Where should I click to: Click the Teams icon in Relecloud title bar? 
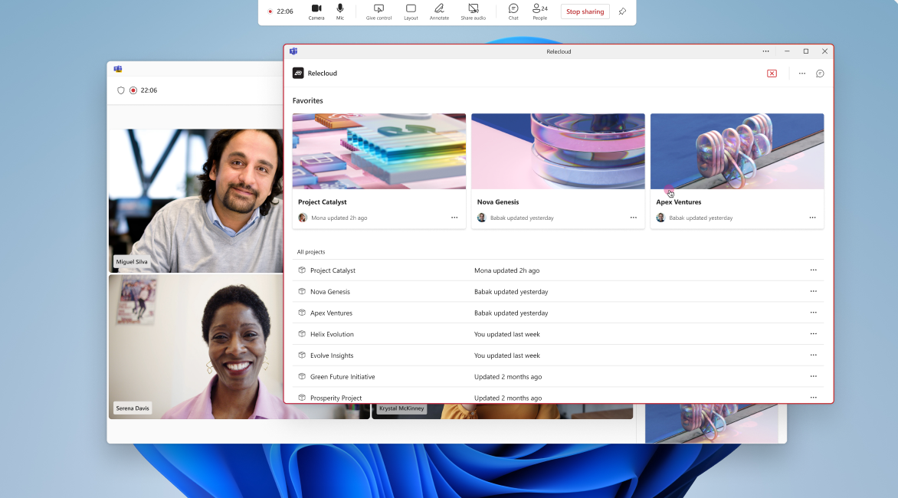tap(293, 51)
